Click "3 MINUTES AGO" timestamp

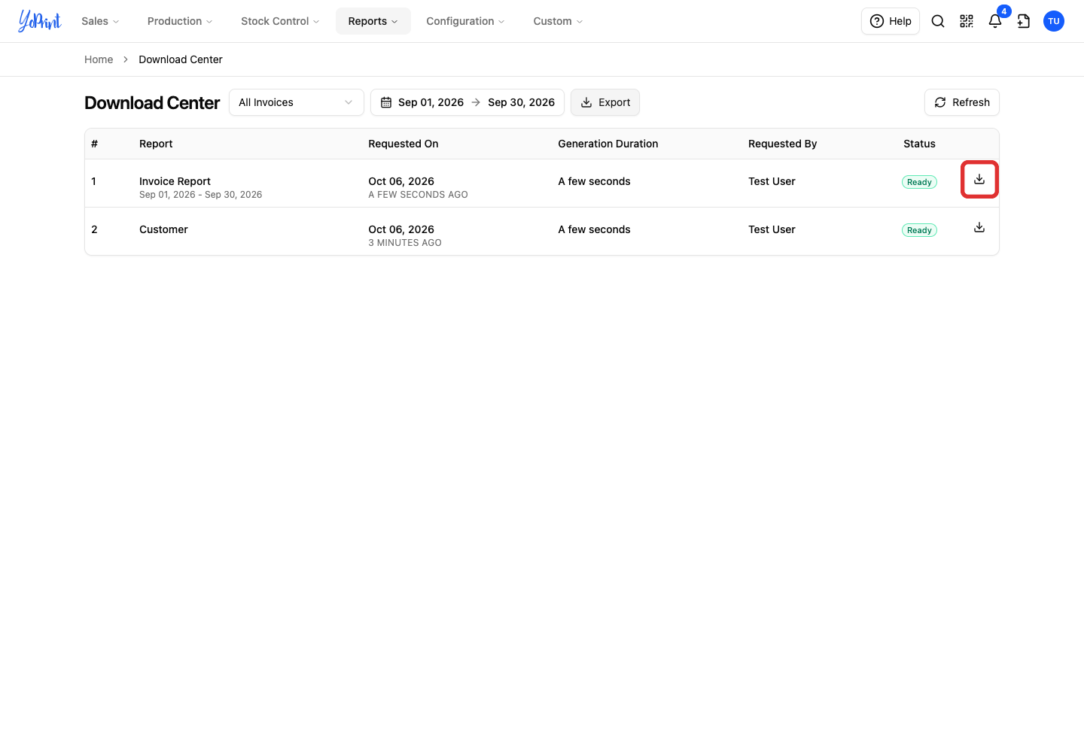(405, 243)
